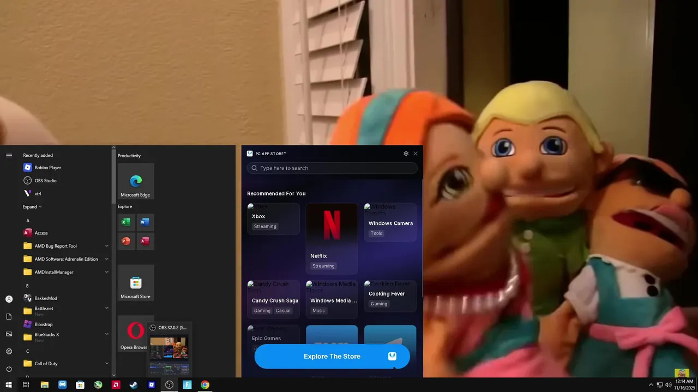
Task: Open Roblox icon on the taskbar
Action: (x=152, y=385)
